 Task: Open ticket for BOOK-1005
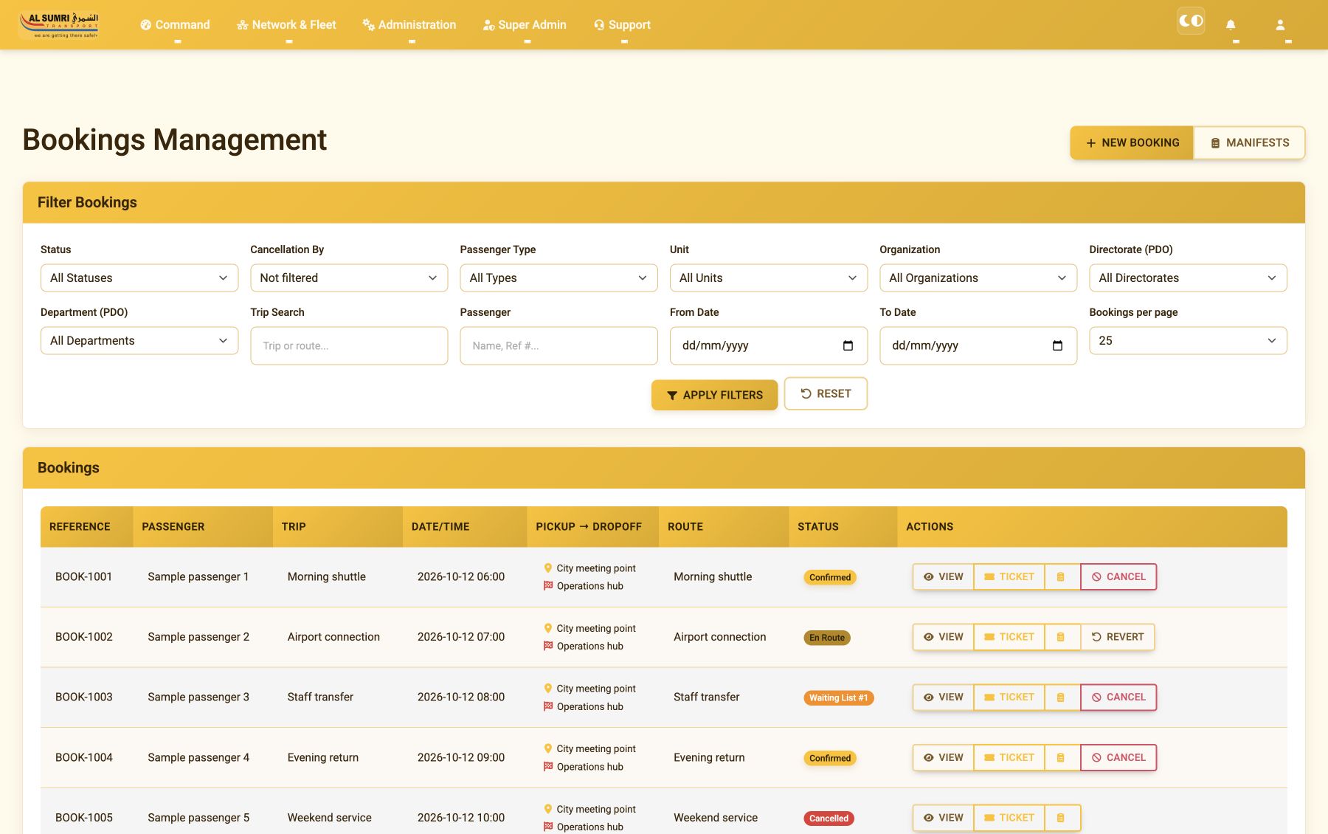coord(1009,818)
